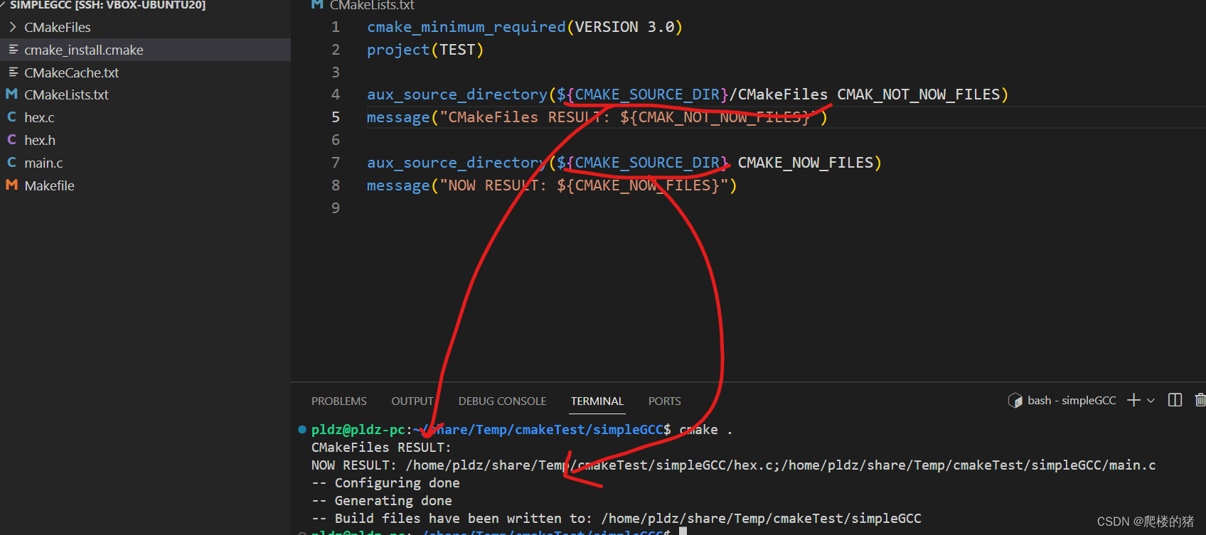This screenshot has width=1206, height=535.
Task: Click aux_source_directory on line 4
Action: pos(457,94)
